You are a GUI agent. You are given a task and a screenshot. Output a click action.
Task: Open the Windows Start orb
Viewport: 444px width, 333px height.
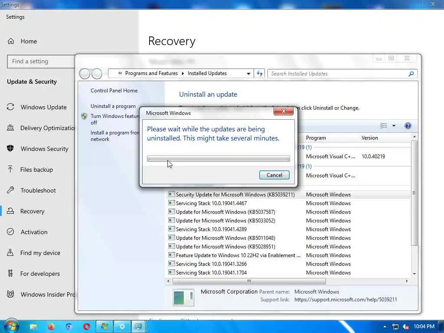pyautogui.click(x=11, y=326)
